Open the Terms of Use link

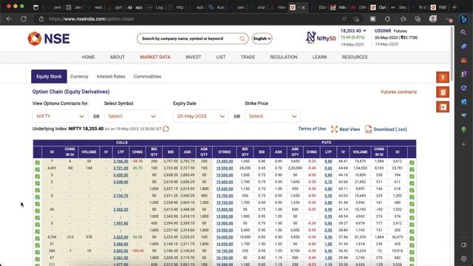312,129
